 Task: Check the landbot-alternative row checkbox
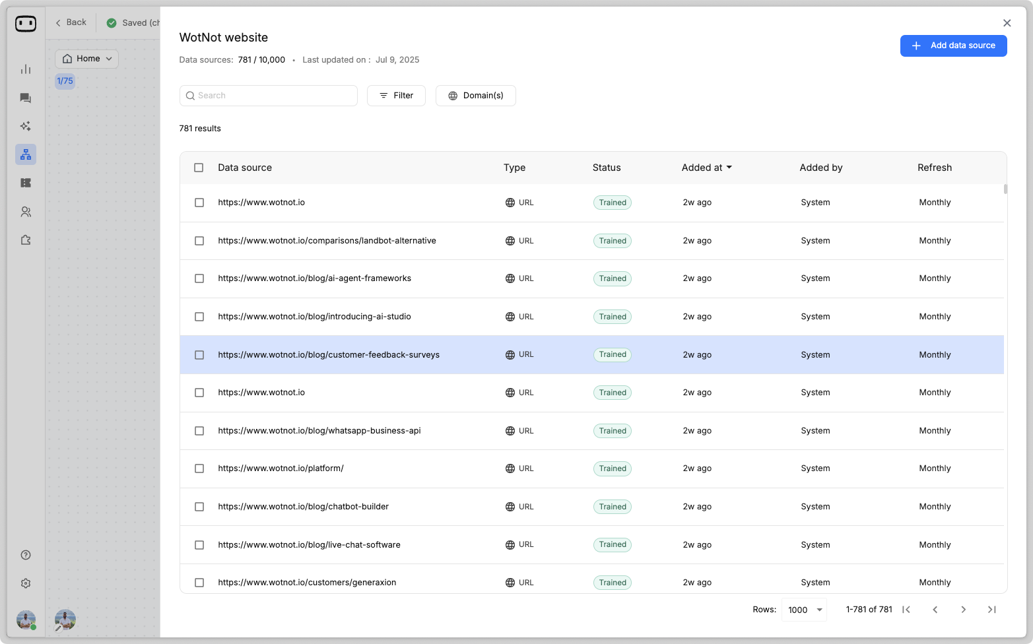[x=199, y=241]
